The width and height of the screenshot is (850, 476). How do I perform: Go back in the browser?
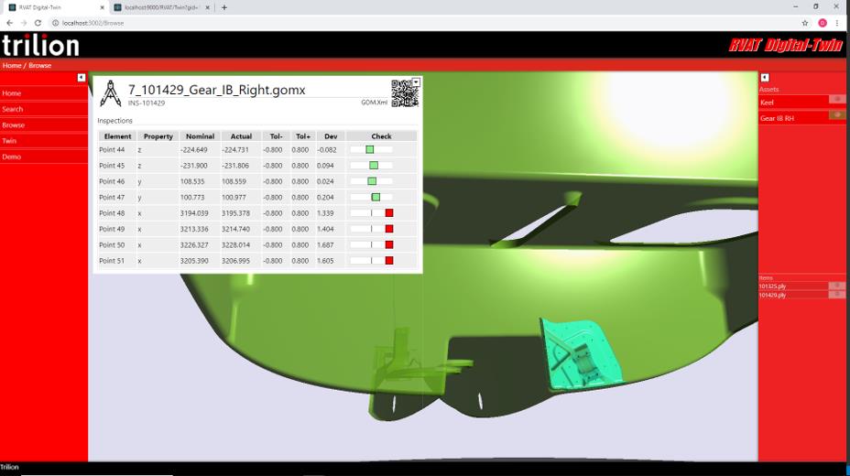click(x=10, y=23)
